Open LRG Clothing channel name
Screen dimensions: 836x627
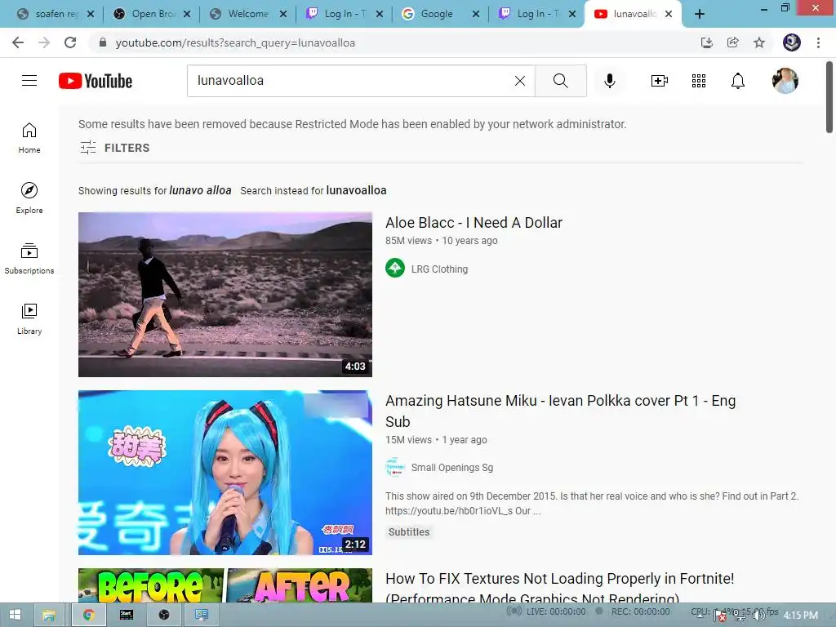pos(439,269)
